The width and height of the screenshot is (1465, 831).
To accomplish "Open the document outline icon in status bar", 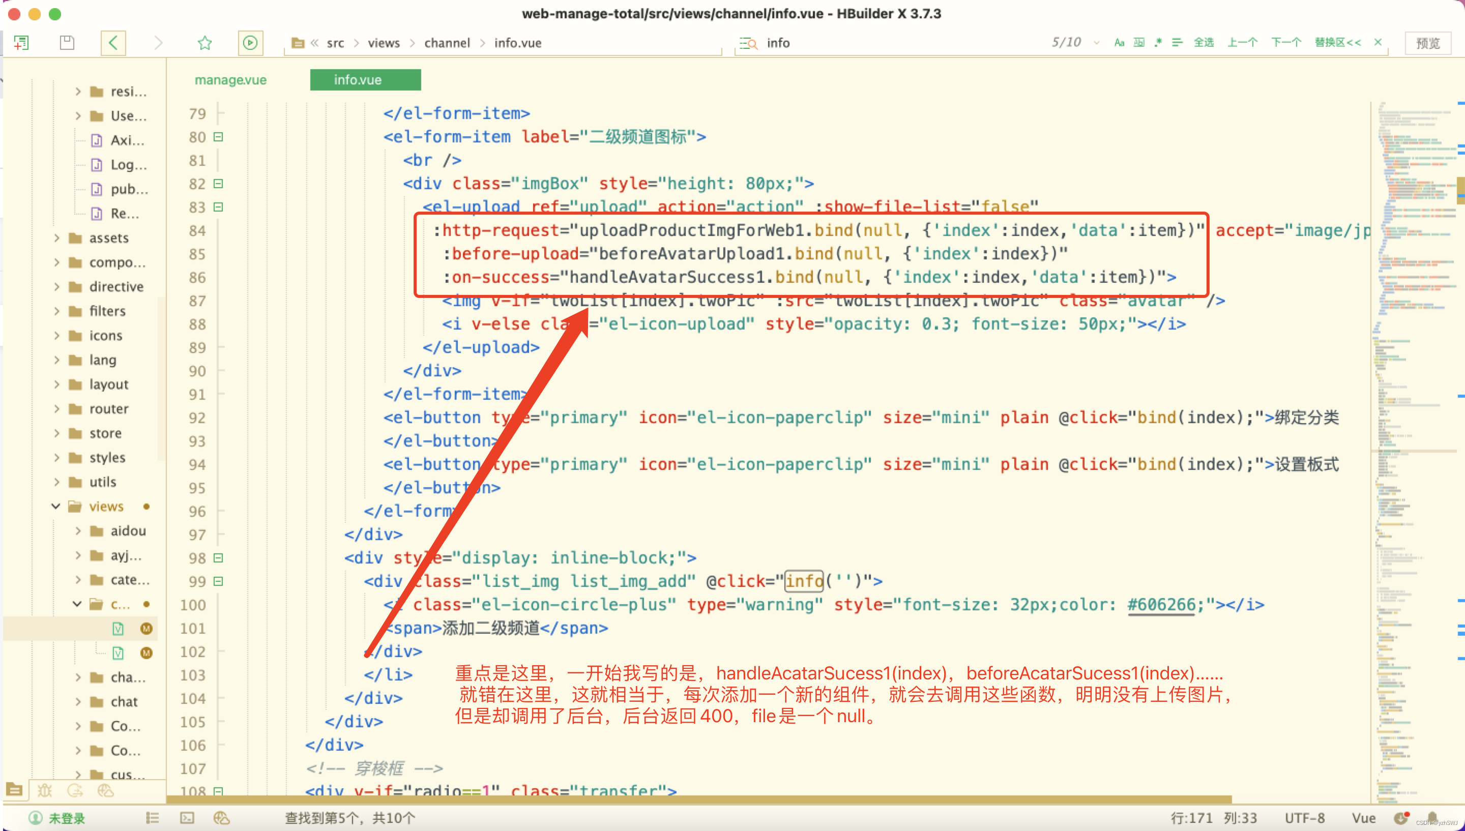I will (x=152, y=818).
